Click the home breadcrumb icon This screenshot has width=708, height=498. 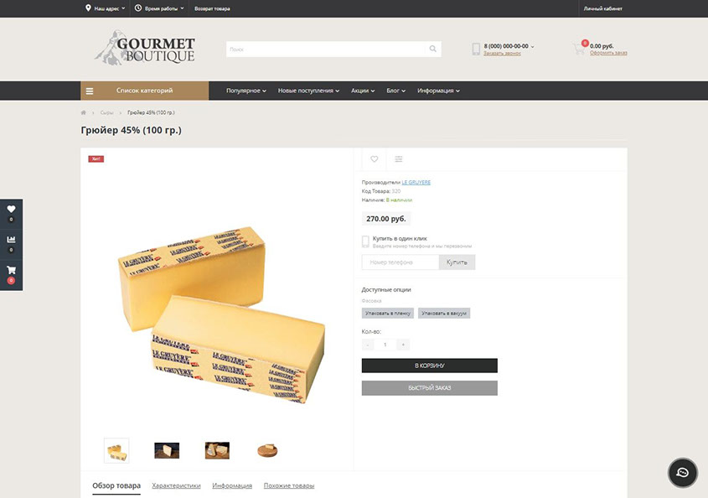(84, 112)
